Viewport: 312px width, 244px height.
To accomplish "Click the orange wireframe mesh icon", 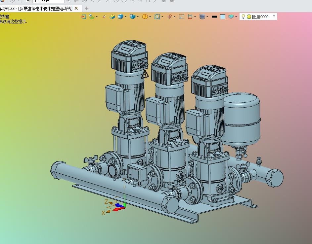I will 145,17.
